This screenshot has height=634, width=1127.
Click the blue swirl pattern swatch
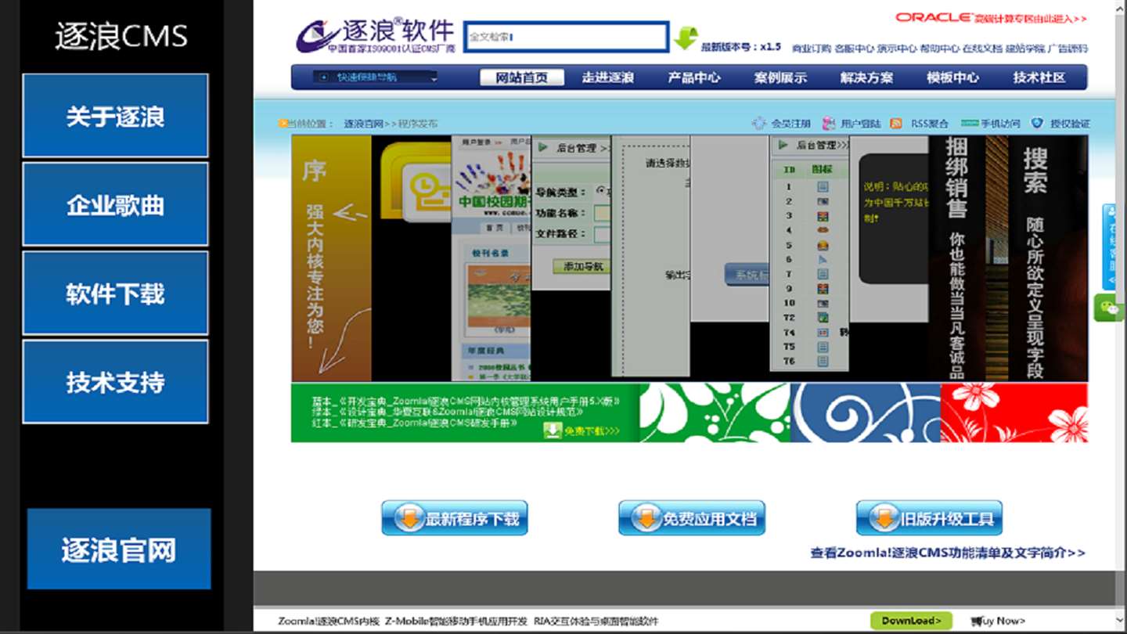tap(866, 412)
